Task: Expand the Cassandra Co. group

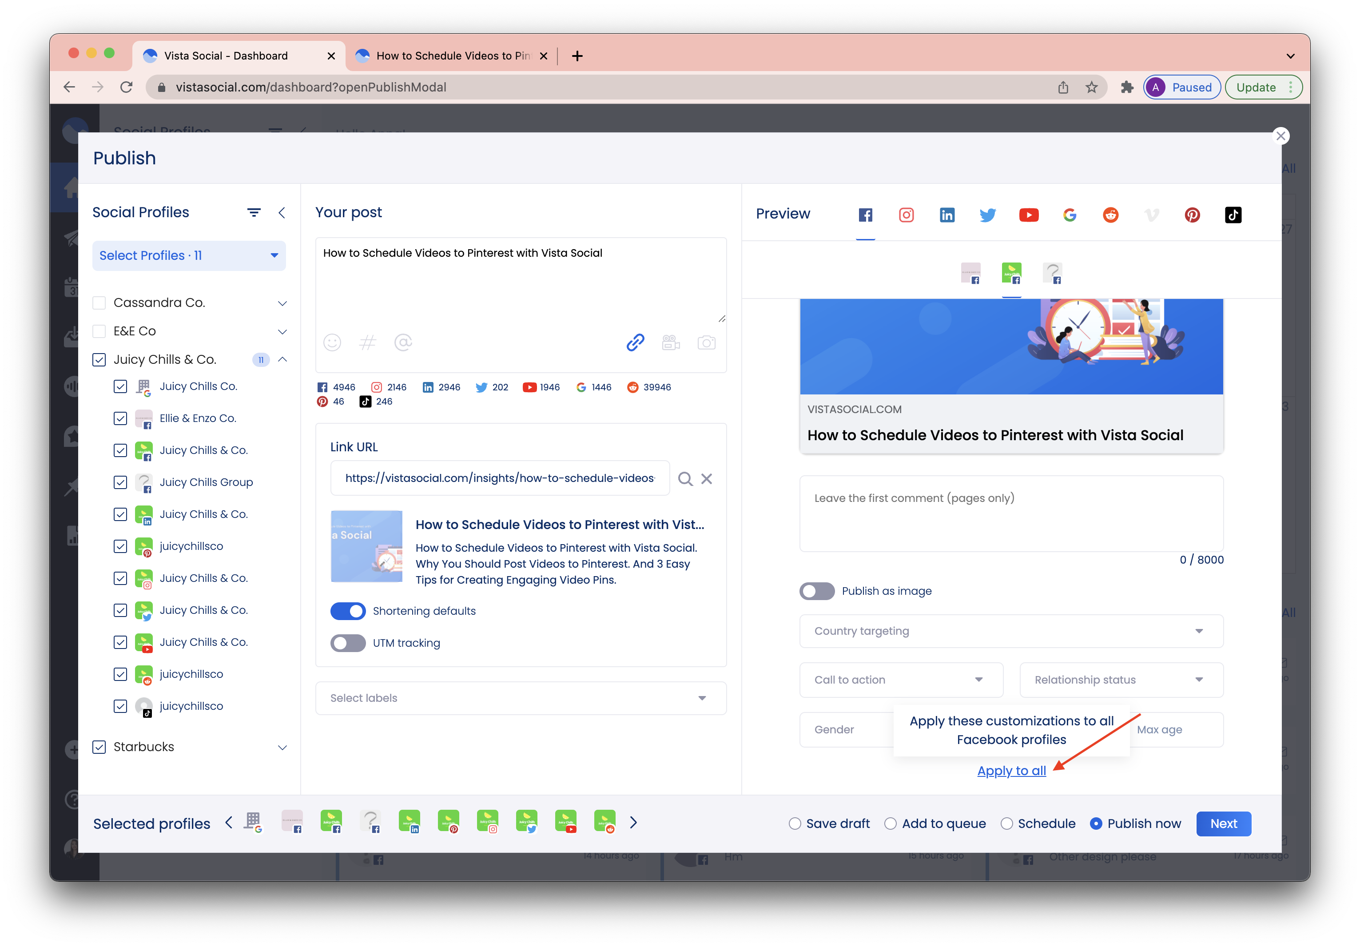Action: tap(282, 303)
